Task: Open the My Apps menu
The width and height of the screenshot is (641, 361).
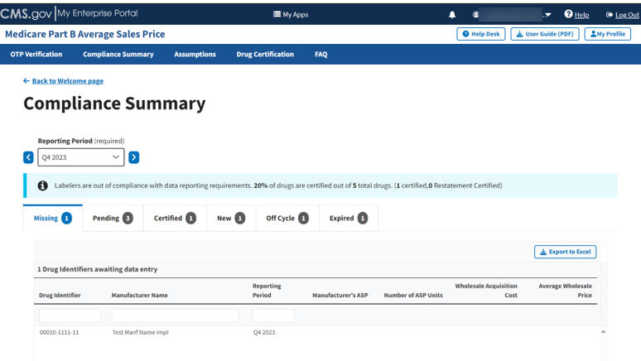Action: (290, 14)
